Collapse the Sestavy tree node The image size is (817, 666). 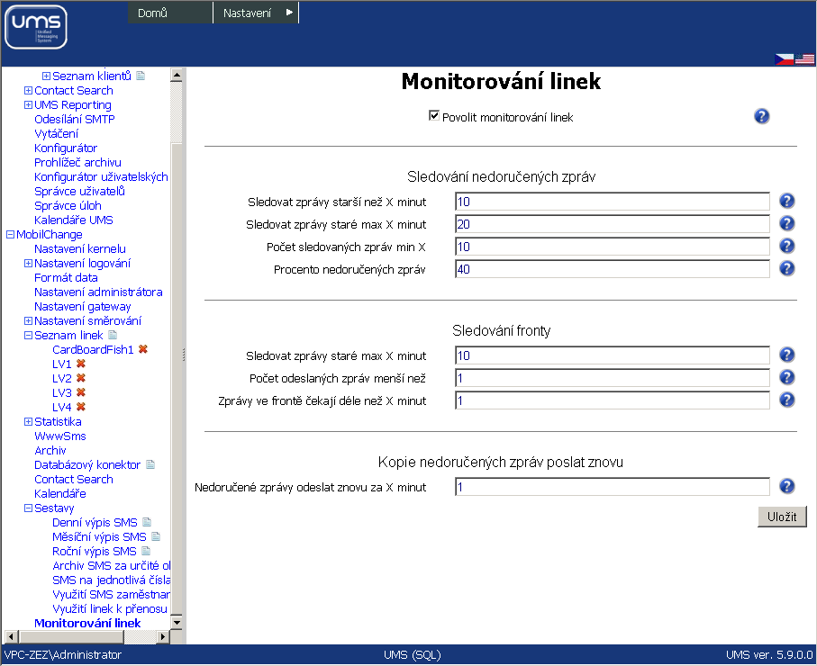point(28,508)
